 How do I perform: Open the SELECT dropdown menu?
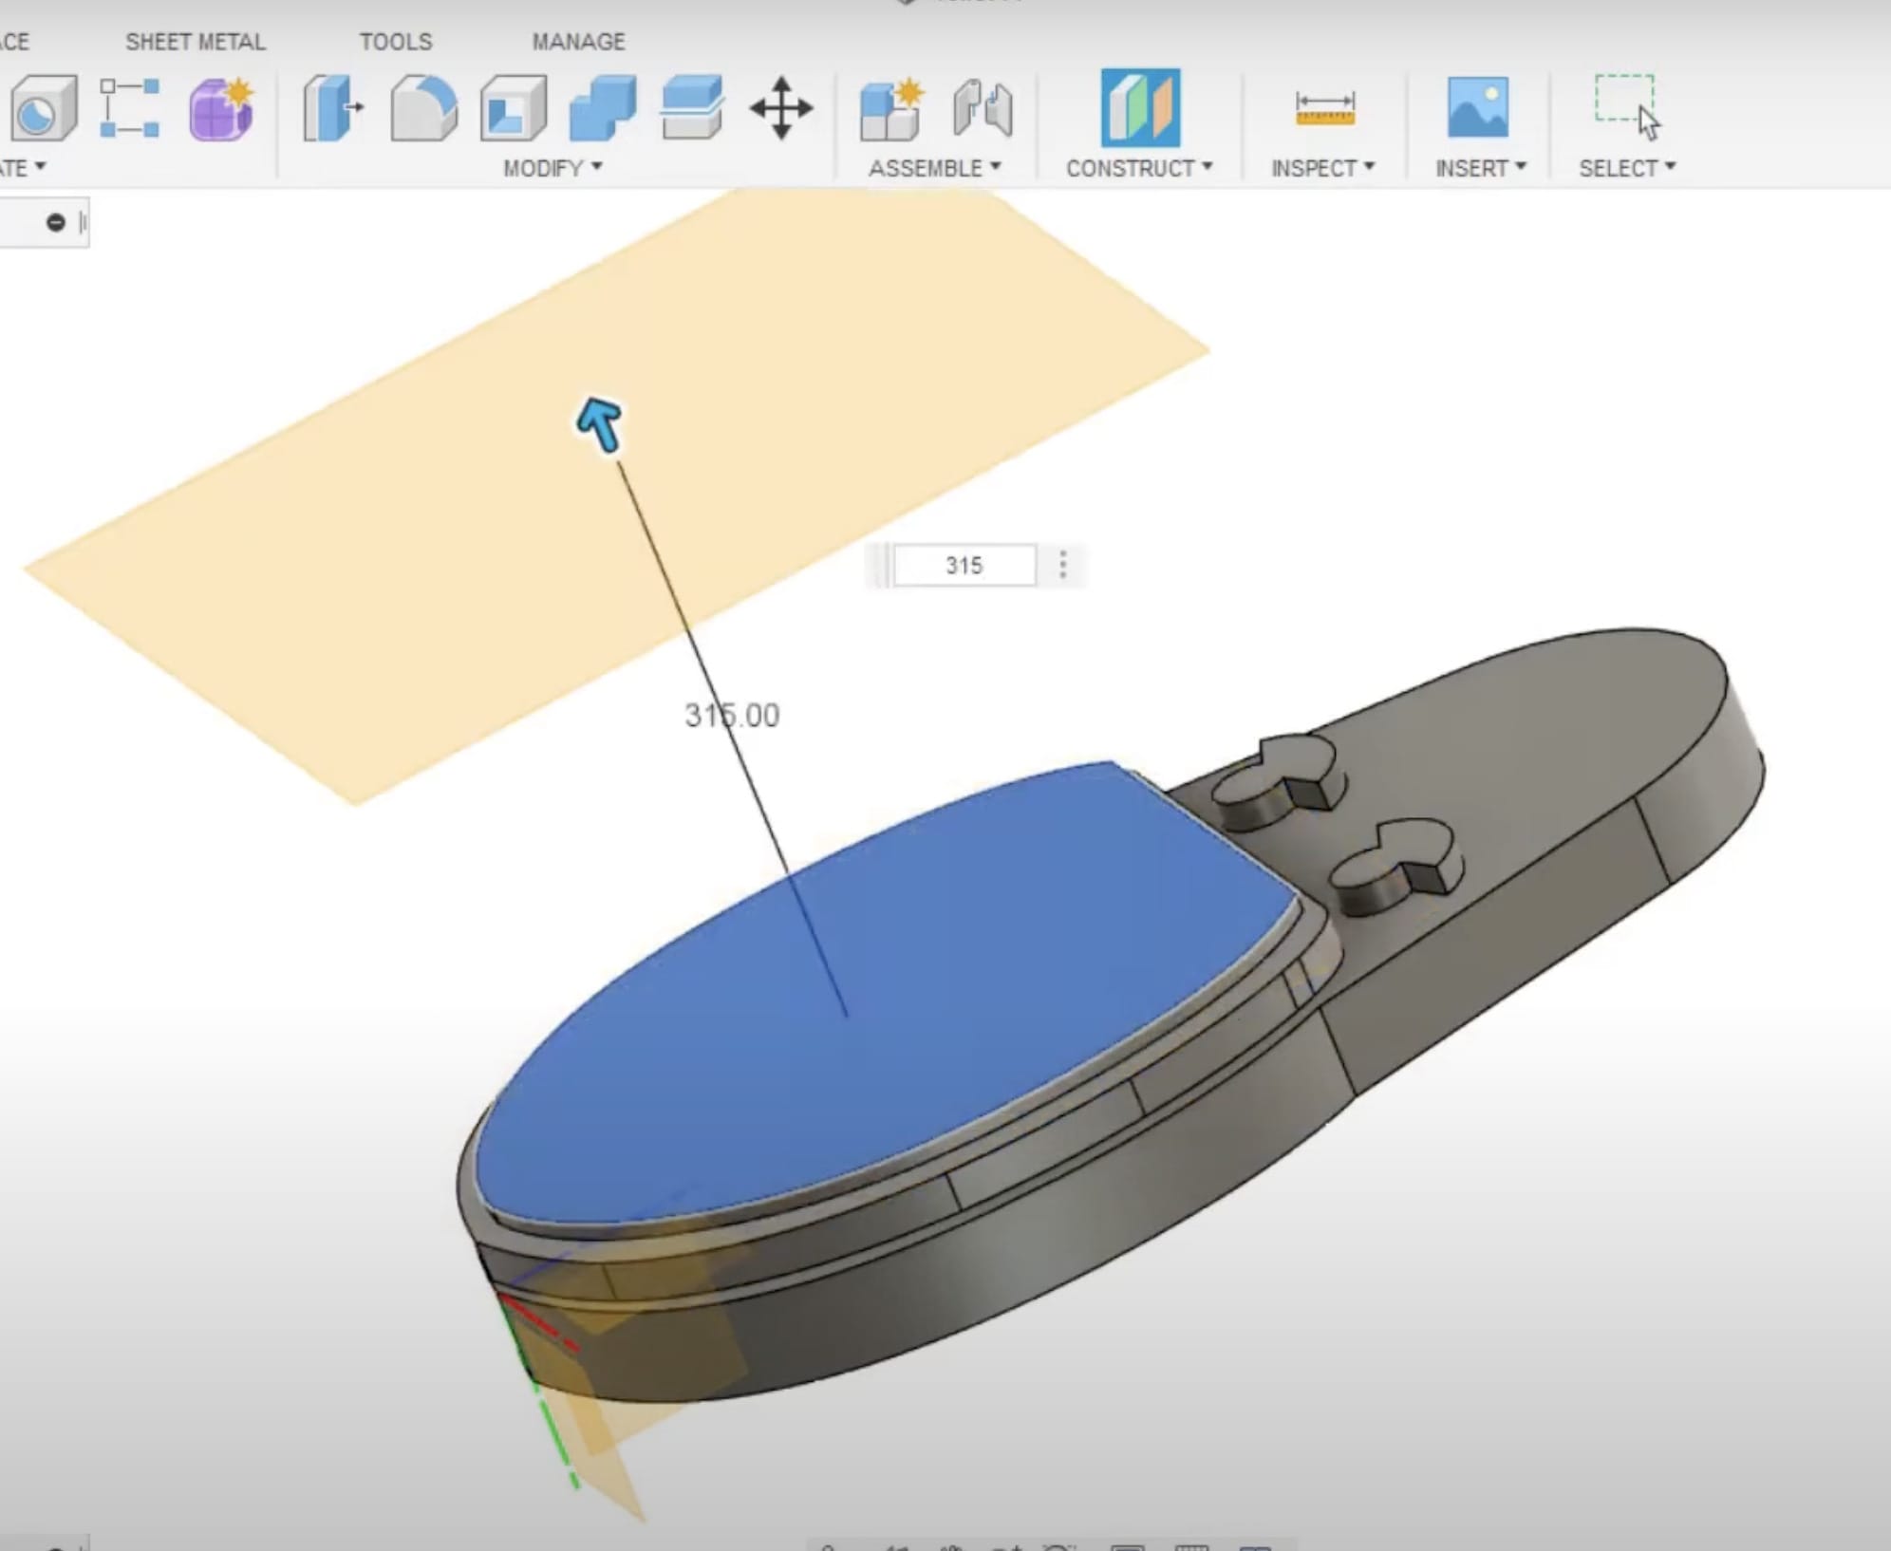(x=1627, y=168)
